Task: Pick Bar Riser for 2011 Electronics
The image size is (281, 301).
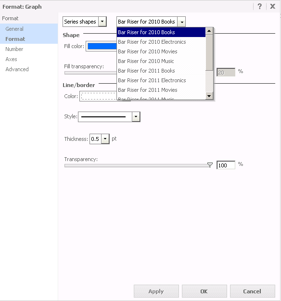Action: pyautogui.click(x=161, y=80)
